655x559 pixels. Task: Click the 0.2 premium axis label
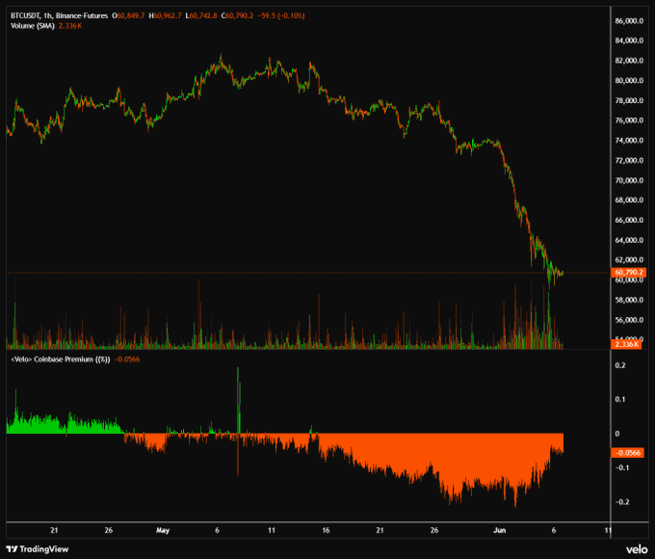[620, 365]
